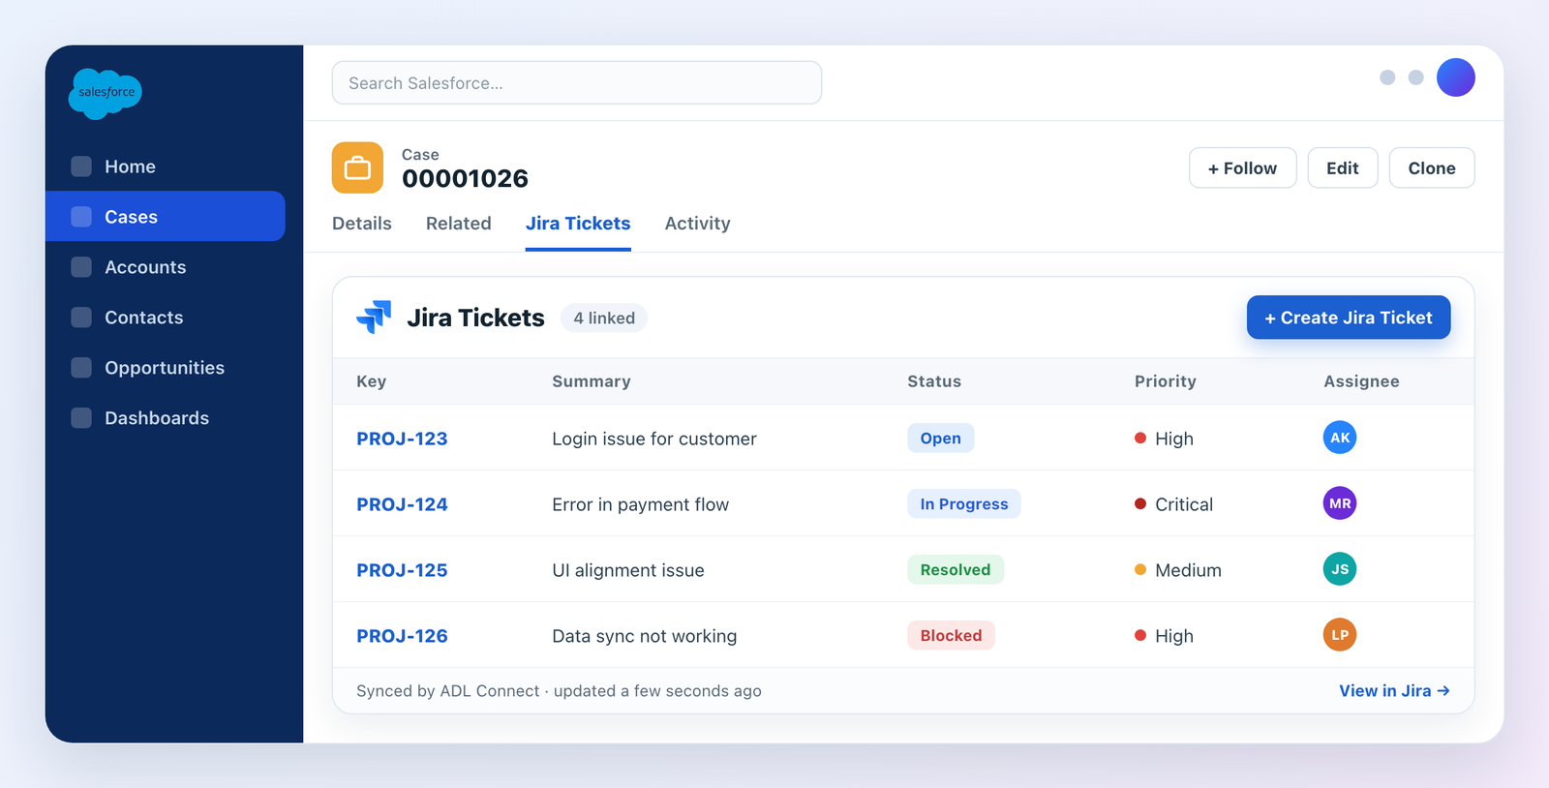Open ticket PROJ-126 link

pyautogui.click(x=402, y=636)
